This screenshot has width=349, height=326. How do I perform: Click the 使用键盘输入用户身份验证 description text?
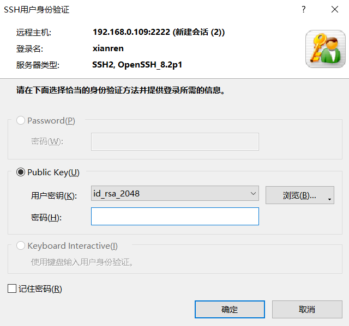(82, 262)
